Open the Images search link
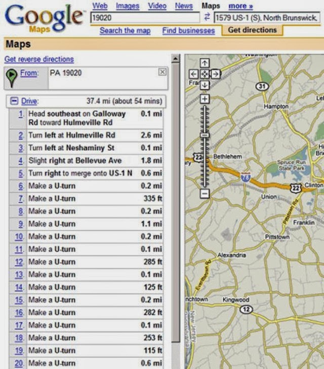This screenshot has width=324, height=369. [x=128, y=6]
